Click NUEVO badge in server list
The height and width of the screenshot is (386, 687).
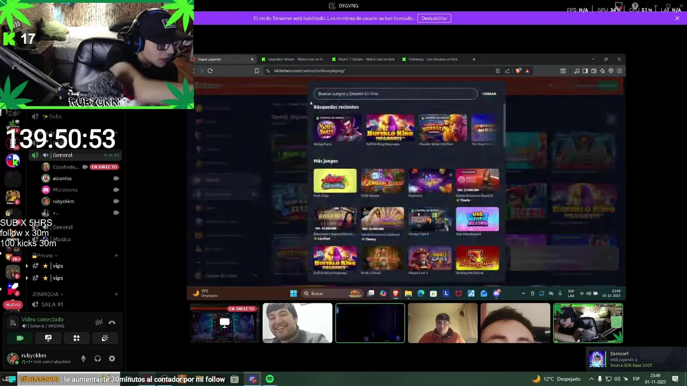(13, 305)
